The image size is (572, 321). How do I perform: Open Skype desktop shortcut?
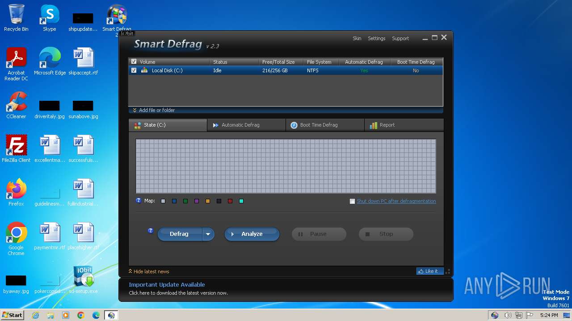[50, 18]
